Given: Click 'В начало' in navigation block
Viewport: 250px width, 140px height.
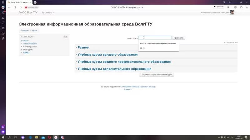Looking at the screenshot, I should [25, 41].
